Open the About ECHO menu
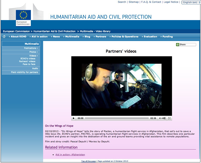 18,37
